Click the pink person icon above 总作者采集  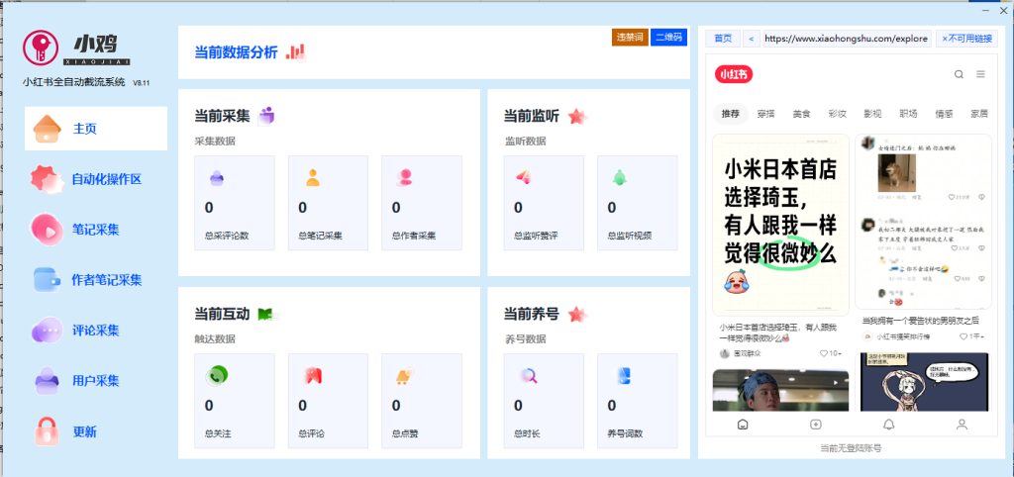click(x=405, y=177)
